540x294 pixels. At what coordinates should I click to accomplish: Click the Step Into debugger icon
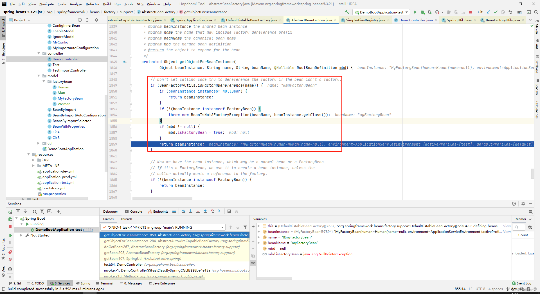coord(191,211)
